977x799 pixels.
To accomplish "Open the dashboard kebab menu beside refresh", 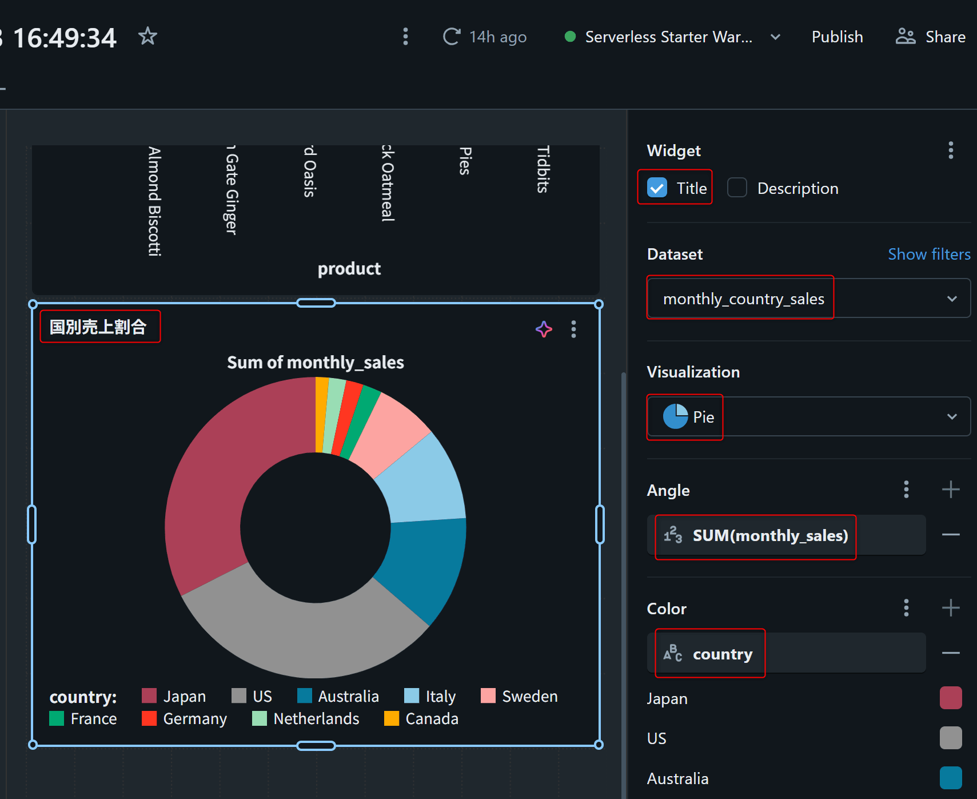I will (405, 37).
